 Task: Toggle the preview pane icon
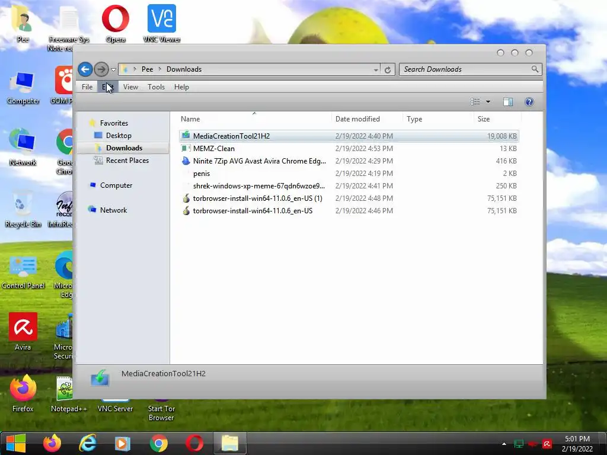click(508, 102)
